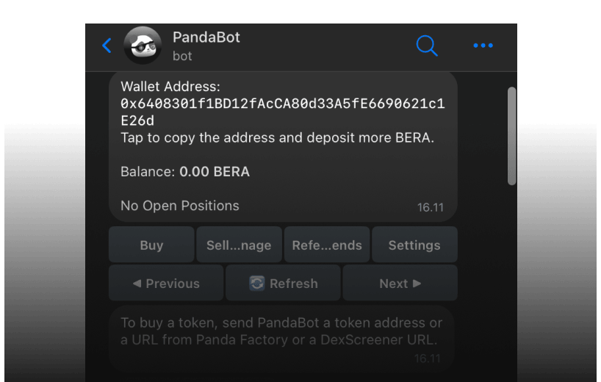
Task: Copy the 0x6408 wallet address
Action: (282, 112)
